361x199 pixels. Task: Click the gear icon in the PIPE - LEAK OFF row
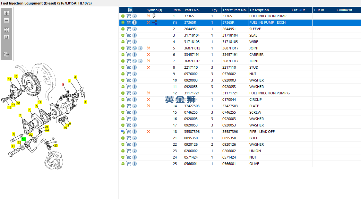[123, 132]
